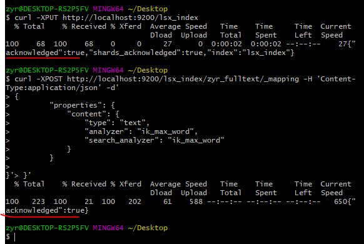
Task: Click the 21 received bytes value
Action: pos(89,201)
